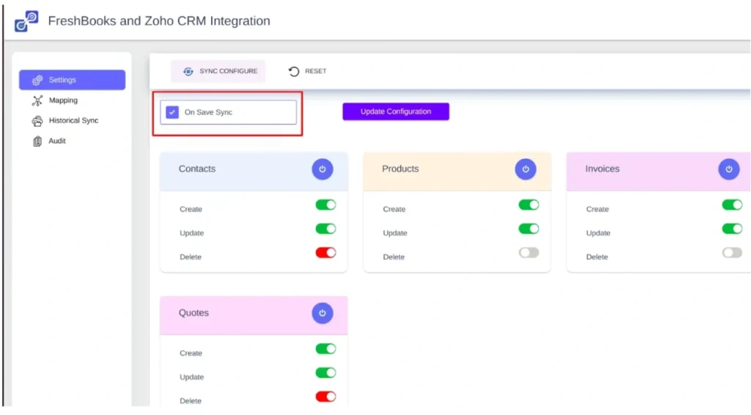751x415 pixels.
Task: Toggle the Quotes power button
Action: point(323,313)
